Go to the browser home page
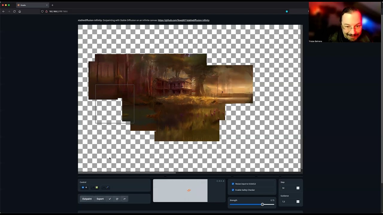Viewport: 383px width, 215px height. pyautogui.click(x=20, y=11)
